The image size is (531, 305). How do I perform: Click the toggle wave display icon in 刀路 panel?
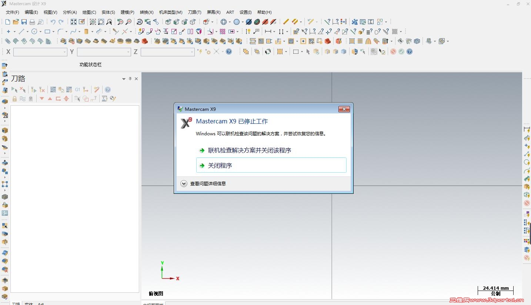23,99
